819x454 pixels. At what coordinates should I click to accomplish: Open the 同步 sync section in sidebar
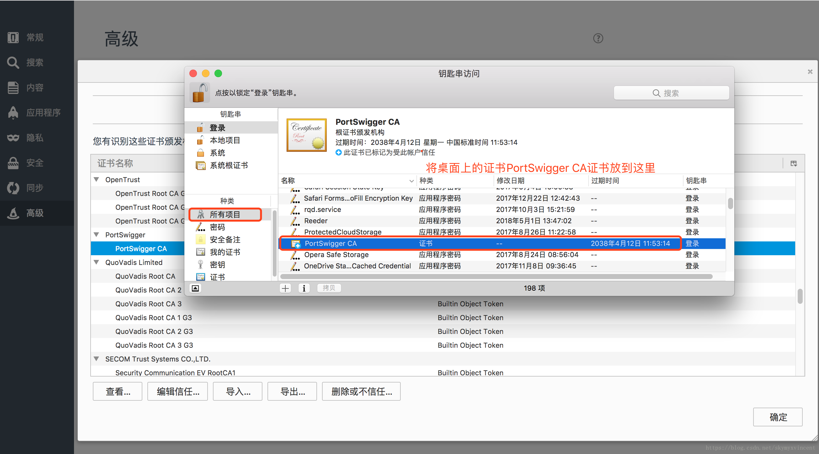[13, 188]
